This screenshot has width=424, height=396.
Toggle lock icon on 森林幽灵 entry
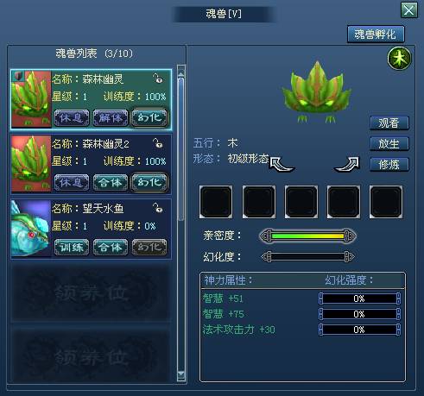158,79
